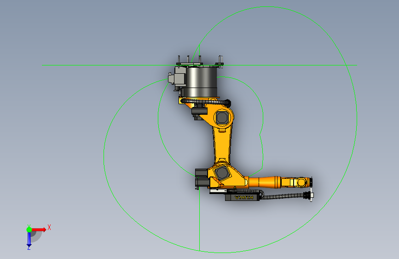Select the orange vertical link arm

222,144
